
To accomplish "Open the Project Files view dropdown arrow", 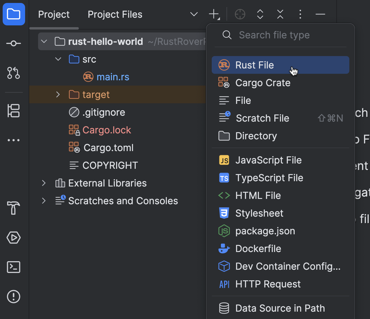I will (194, 14).
